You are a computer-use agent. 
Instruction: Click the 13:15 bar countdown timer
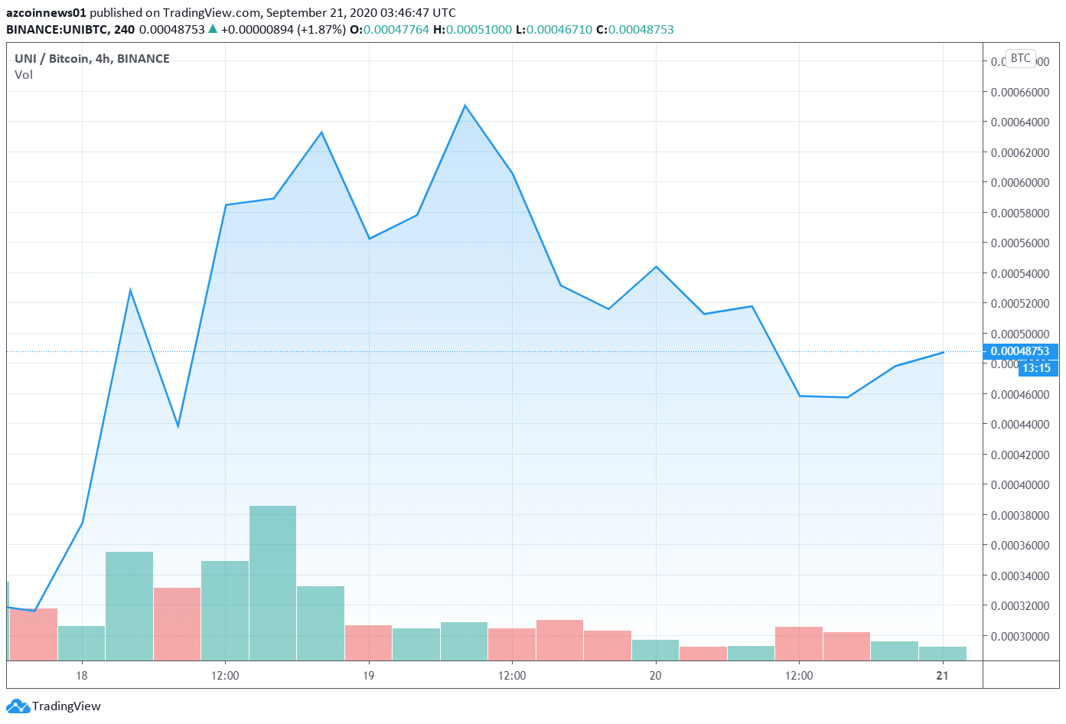[x=1036, y=368]
